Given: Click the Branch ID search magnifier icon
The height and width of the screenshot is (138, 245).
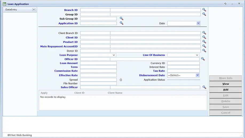Looking at the screenshot, I should 204,10.
